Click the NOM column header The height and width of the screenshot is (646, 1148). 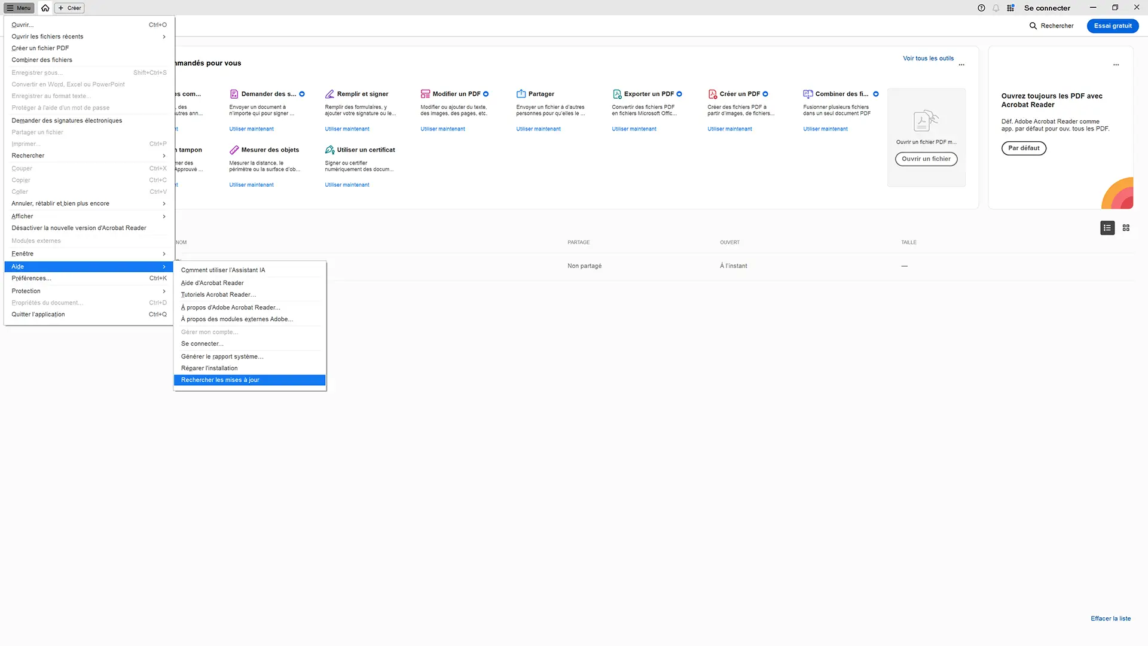tap(181, 242)
